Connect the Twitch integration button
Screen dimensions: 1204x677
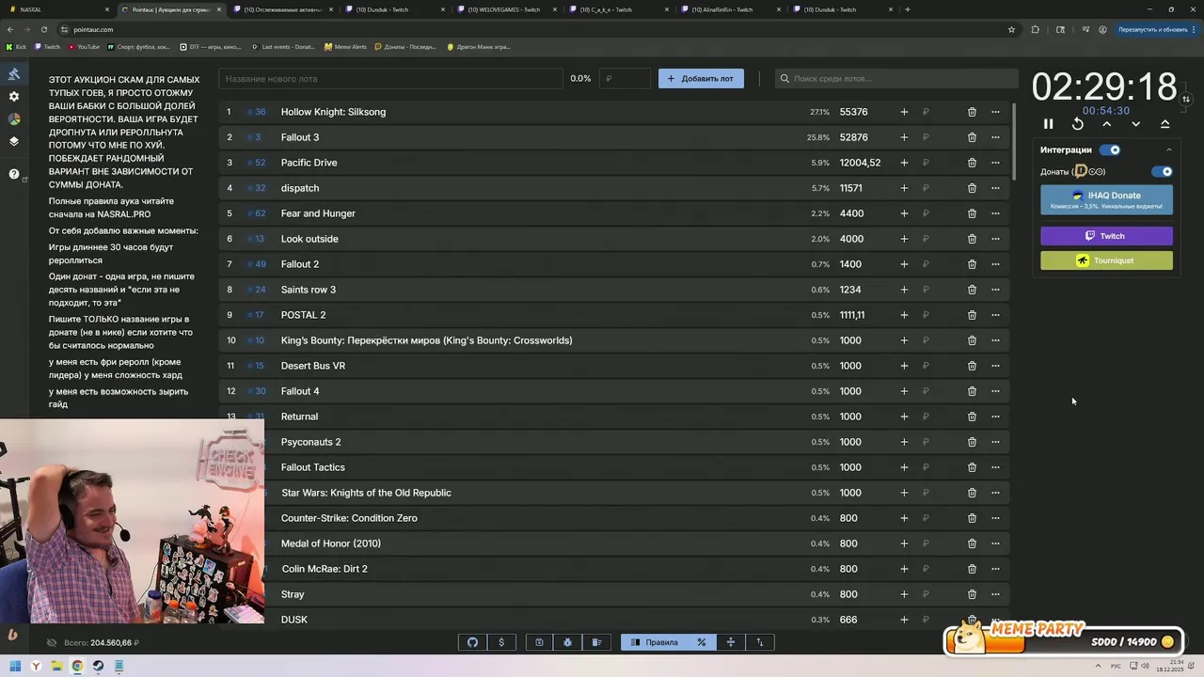click(x=1106, y=236)
